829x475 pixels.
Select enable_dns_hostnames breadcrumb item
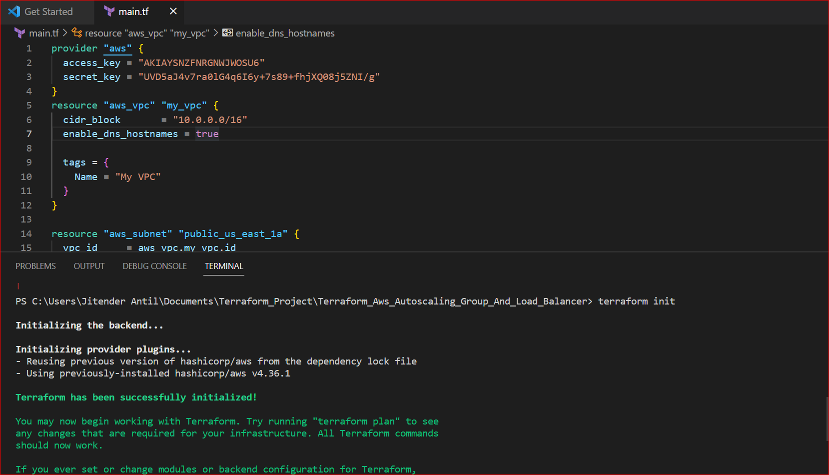285,33
